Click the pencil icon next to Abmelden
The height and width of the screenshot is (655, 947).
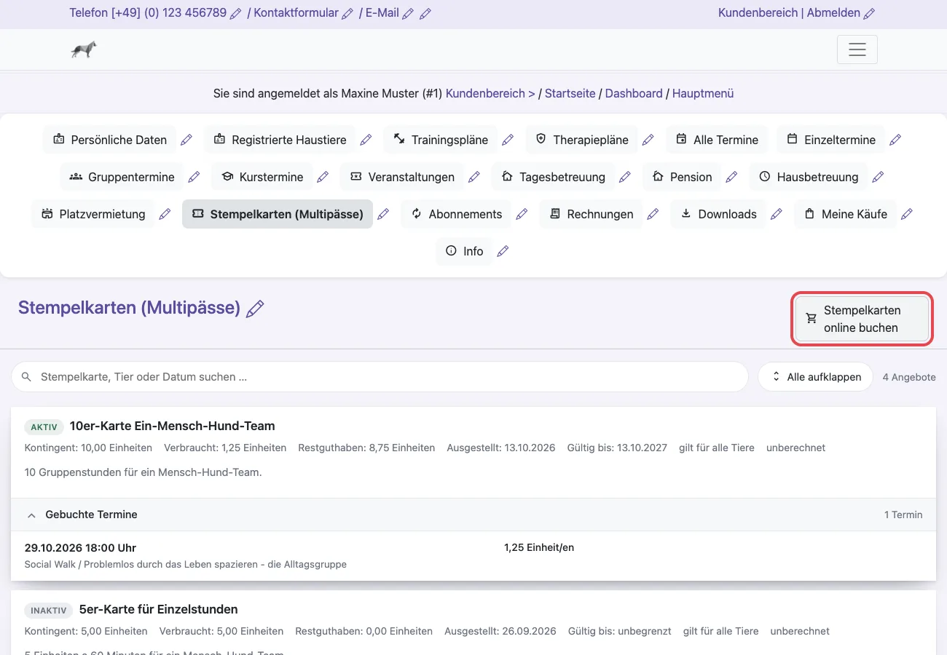(x=869, y=14)
